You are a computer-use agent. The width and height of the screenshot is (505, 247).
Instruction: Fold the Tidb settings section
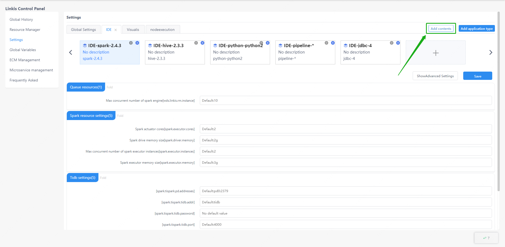(103, 178)
